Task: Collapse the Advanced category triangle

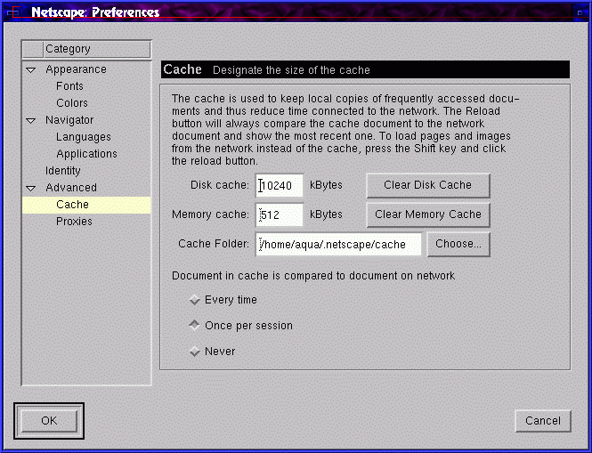Action: 31,188
